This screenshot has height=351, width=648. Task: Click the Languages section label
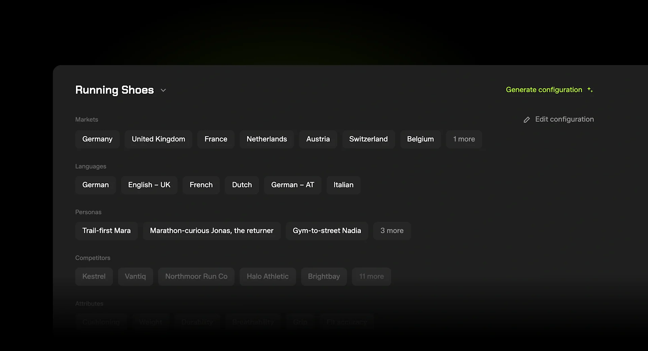pos(90,166)
